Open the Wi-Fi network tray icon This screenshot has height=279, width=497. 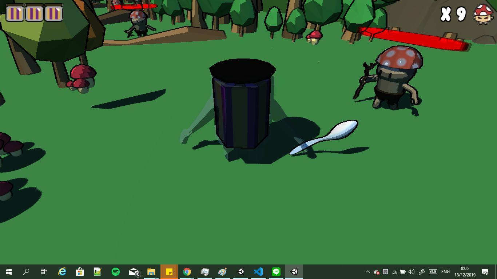coord(394,272)
